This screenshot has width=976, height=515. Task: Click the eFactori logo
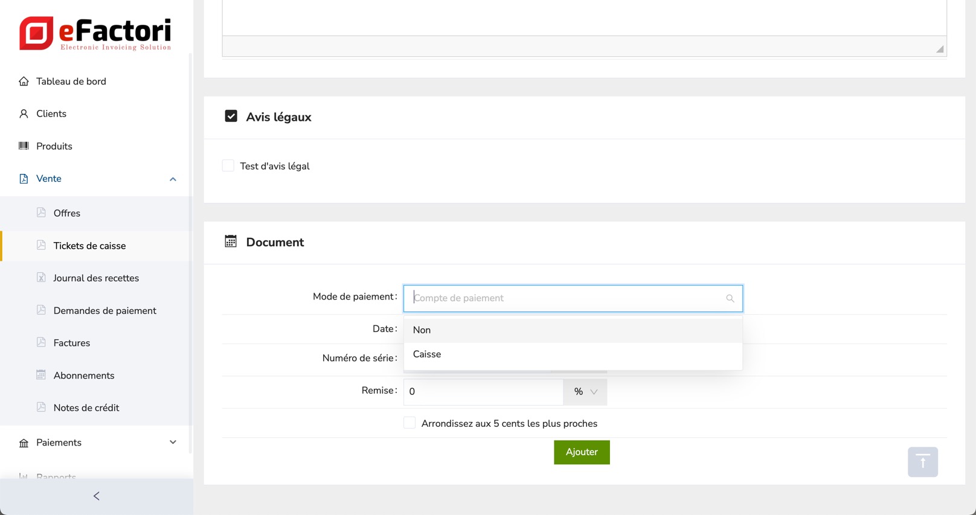(95, 33)
